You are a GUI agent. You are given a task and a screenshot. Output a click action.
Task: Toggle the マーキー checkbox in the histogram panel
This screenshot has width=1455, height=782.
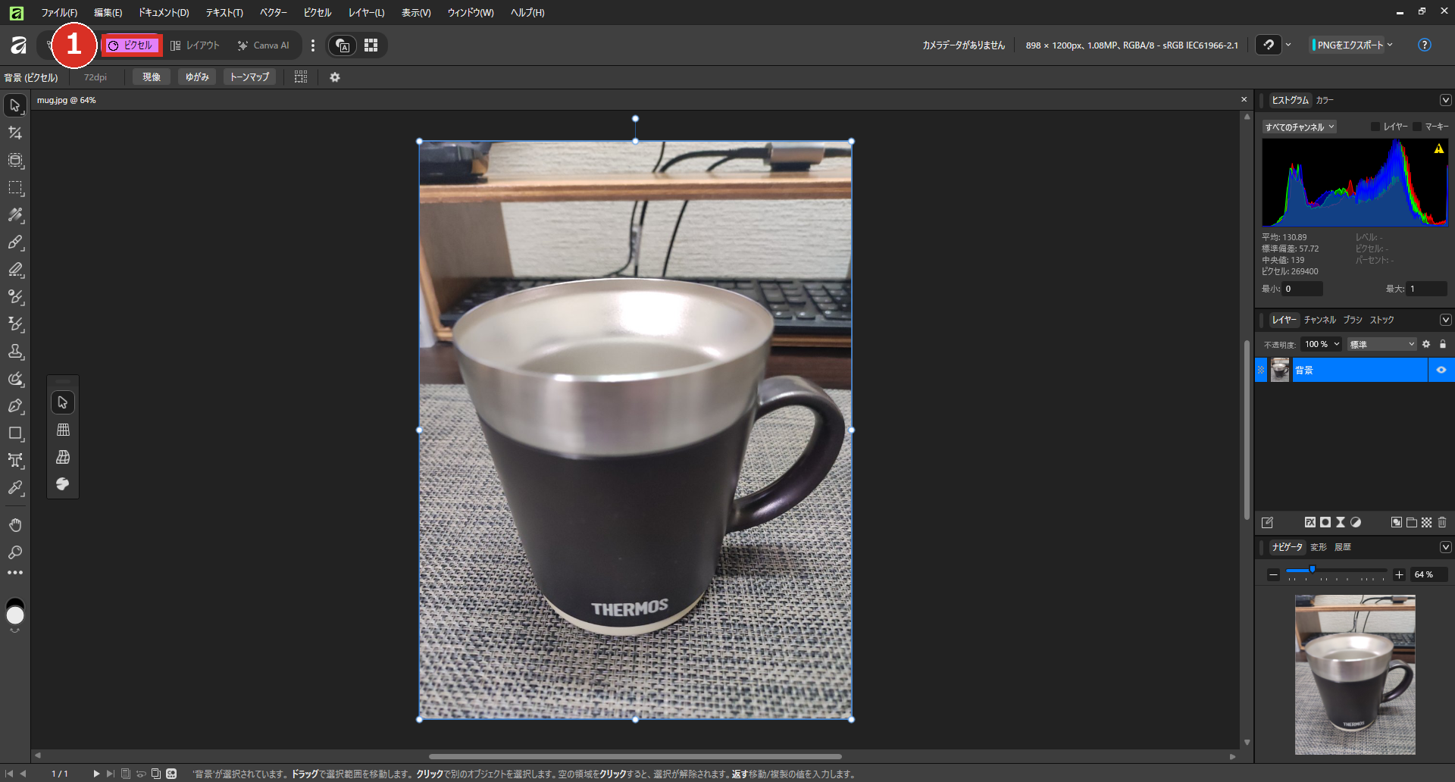click(x=1417, y=127)
